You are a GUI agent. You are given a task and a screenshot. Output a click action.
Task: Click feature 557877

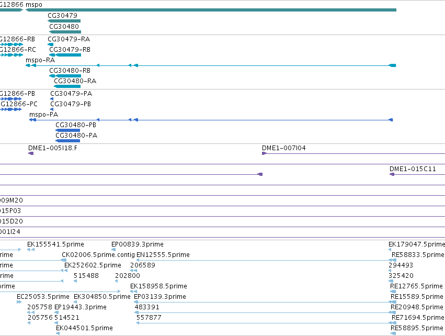tap(149, 318)
